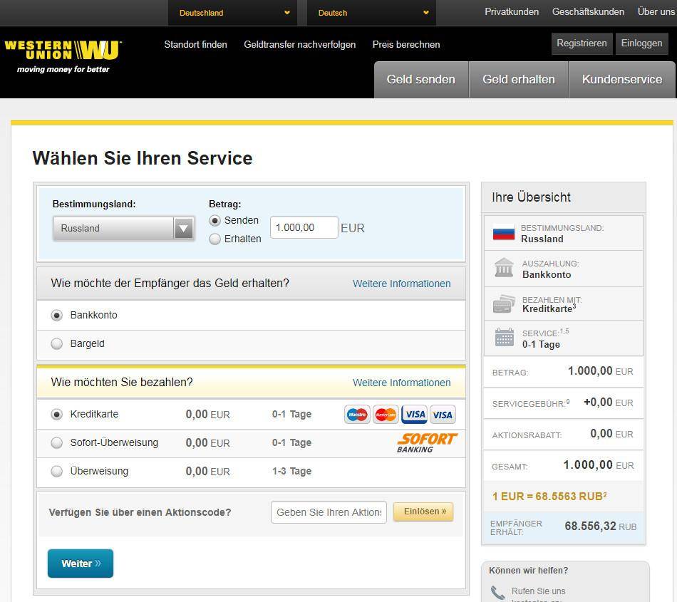
Task: Click the credit card icon in overview
Action: coord(503,304)
